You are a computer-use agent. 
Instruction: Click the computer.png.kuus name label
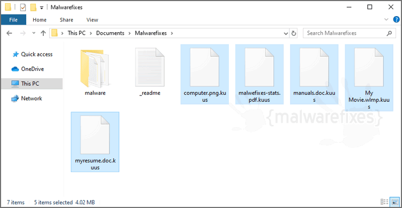(x=205, y=96)
